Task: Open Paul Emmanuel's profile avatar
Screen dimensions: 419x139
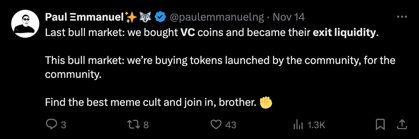Action: point(25,24)
